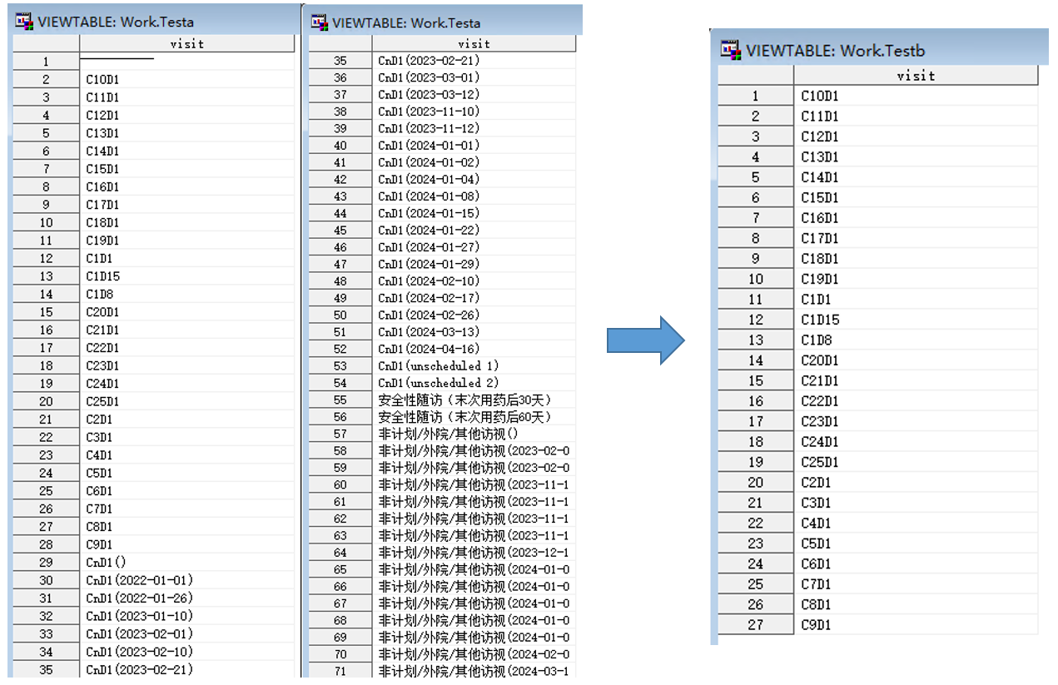Click the CnD1(unscheduled 2) cell
This screenshot has width=1058, height=685.
click(x=474, y=383)
